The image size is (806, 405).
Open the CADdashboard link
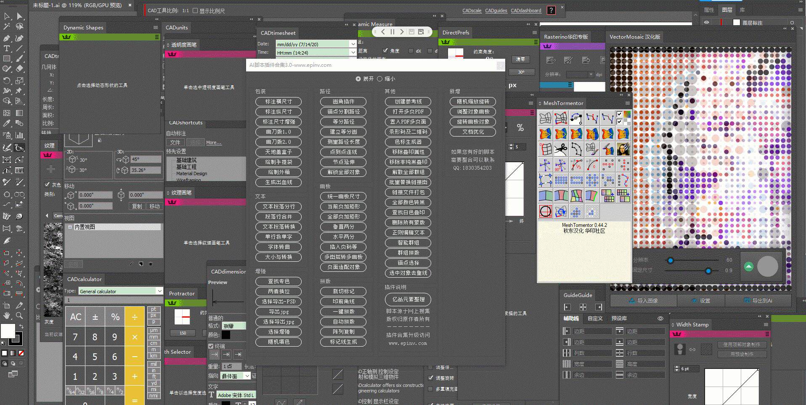[x=526, y=11]
